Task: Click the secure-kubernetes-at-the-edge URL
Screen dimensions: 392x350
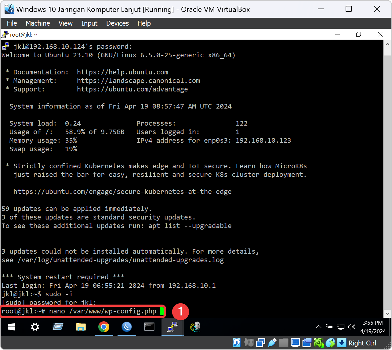Action: tap(122, 192)
